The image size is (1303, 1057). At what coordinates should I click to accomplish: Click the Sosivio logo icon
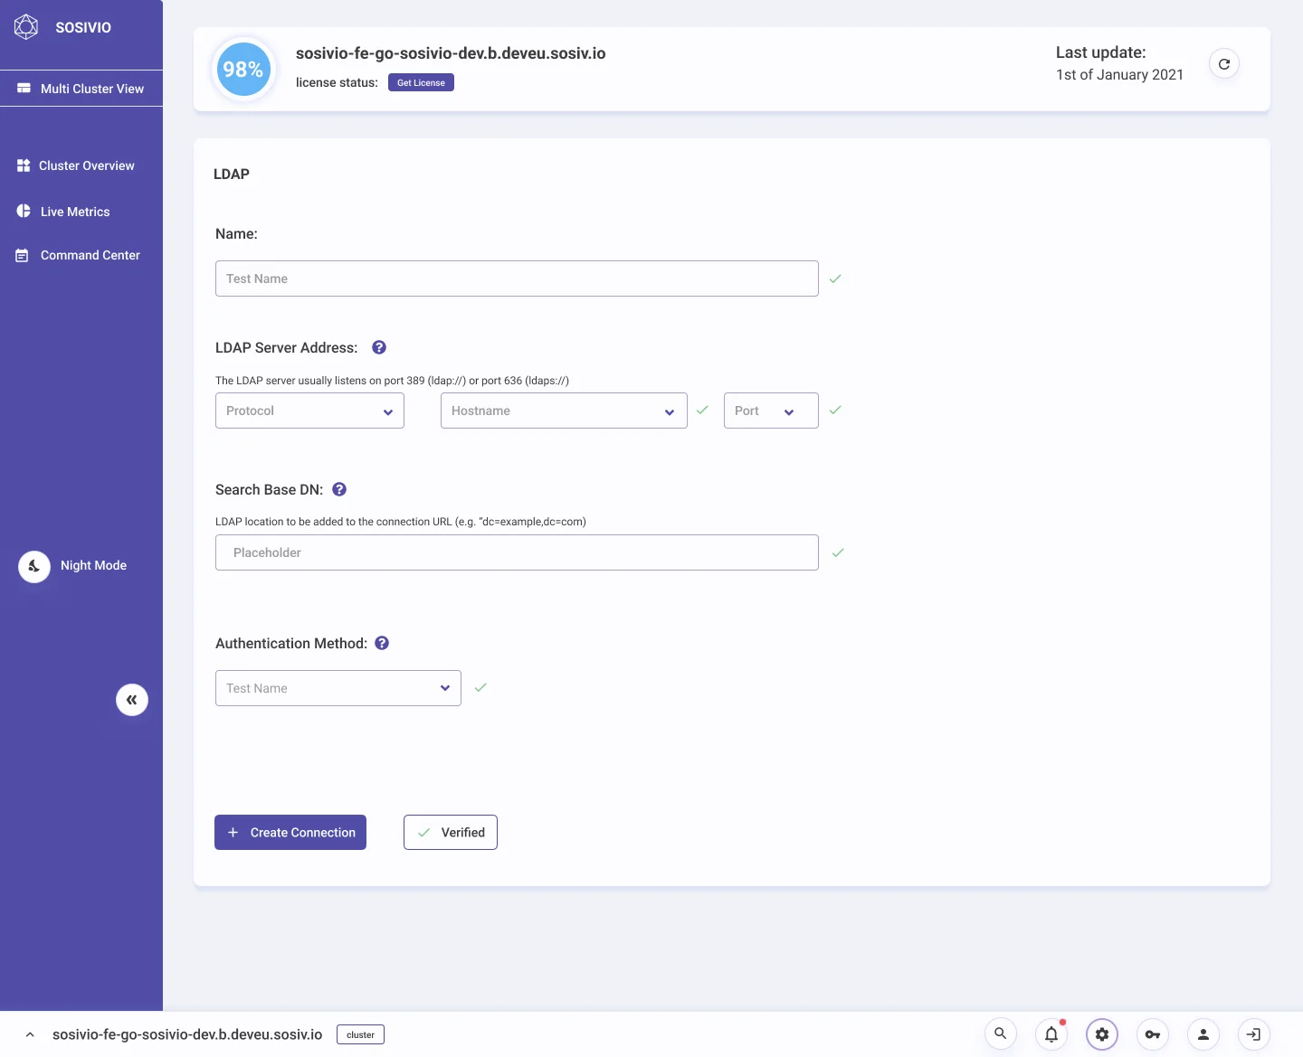26,27
